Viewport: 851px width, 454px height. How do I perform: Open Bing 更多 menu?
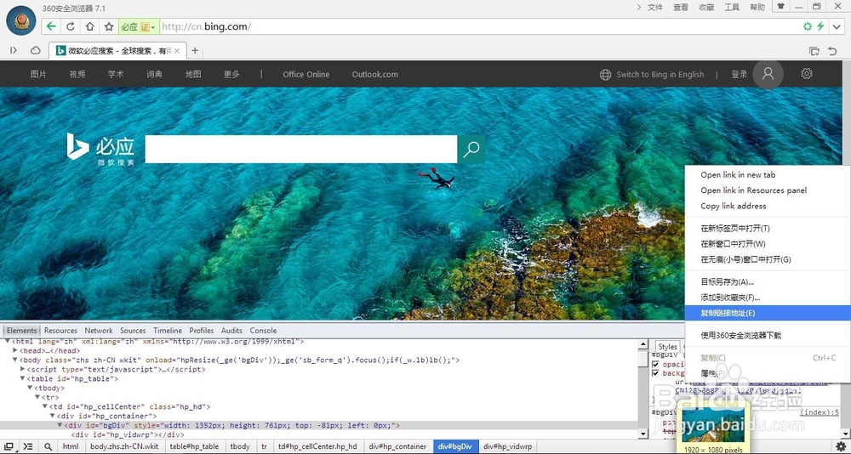[231, 74]
